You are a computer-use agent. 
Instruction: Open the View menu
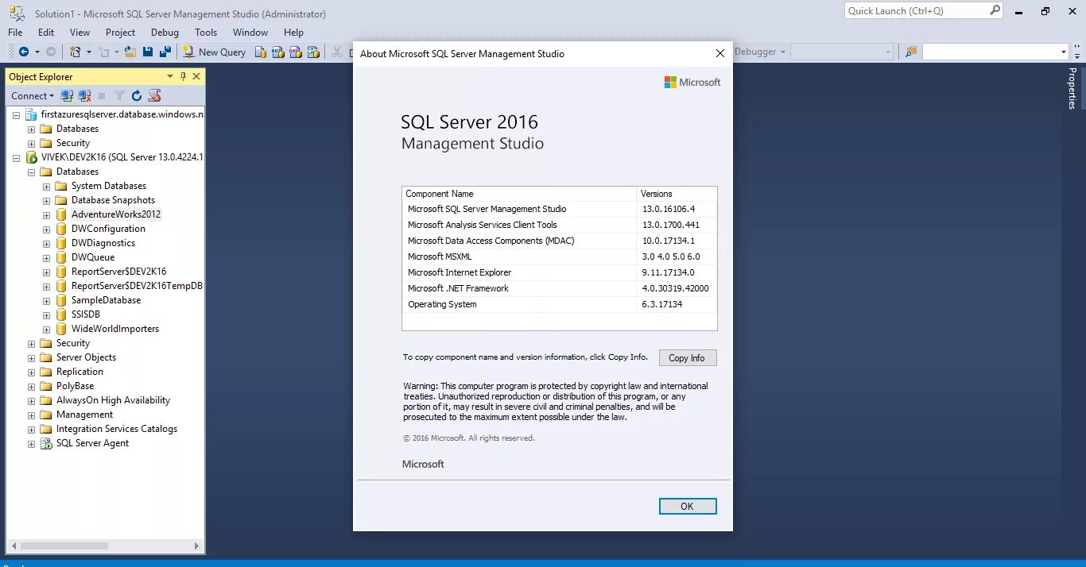pos(80,33)
